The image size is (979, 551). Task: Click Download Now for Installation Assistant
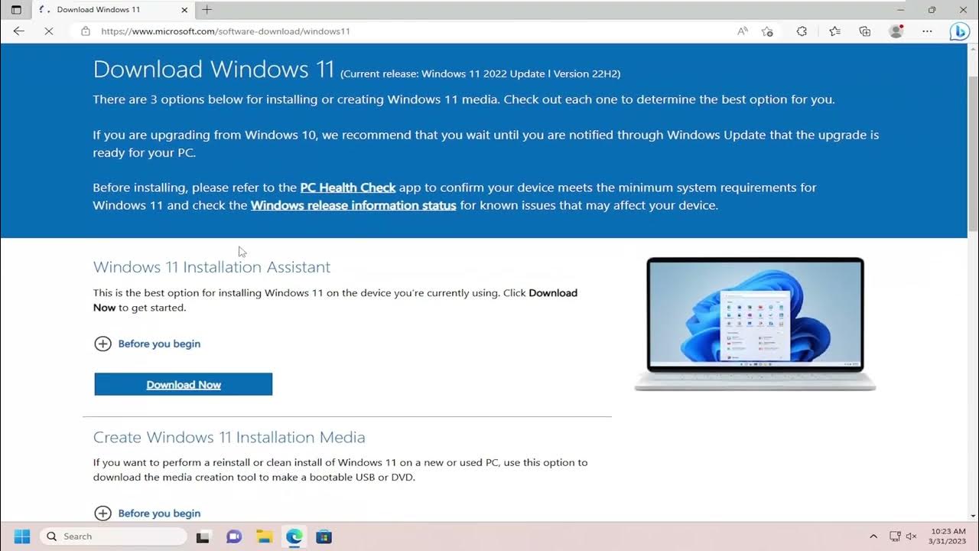pyautogui.click(x=184, y=384)
